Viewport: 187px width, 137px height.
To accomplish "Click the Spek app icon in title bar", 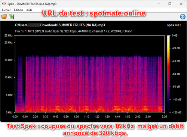I will (x=4, y=4).
